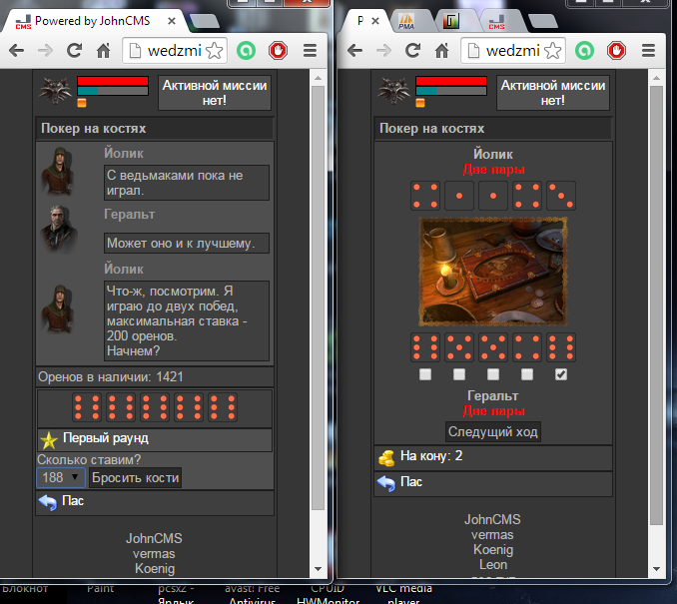The image size is (677, 604).
Task: Reload page in left browser window
Action: pyautogui.click(x=74, y=51)
